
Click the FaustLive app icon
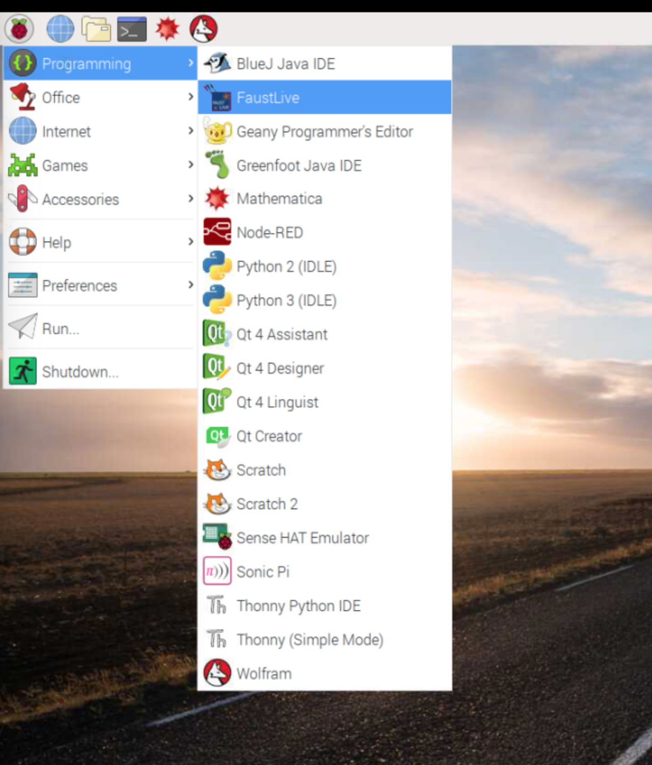(x=218, y=98)
